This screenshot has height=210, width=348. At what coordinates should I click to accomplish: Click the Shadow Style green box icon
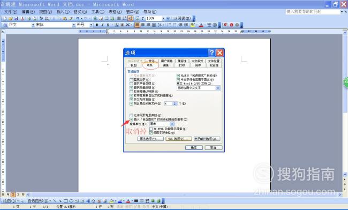click(x=153, y=201)
